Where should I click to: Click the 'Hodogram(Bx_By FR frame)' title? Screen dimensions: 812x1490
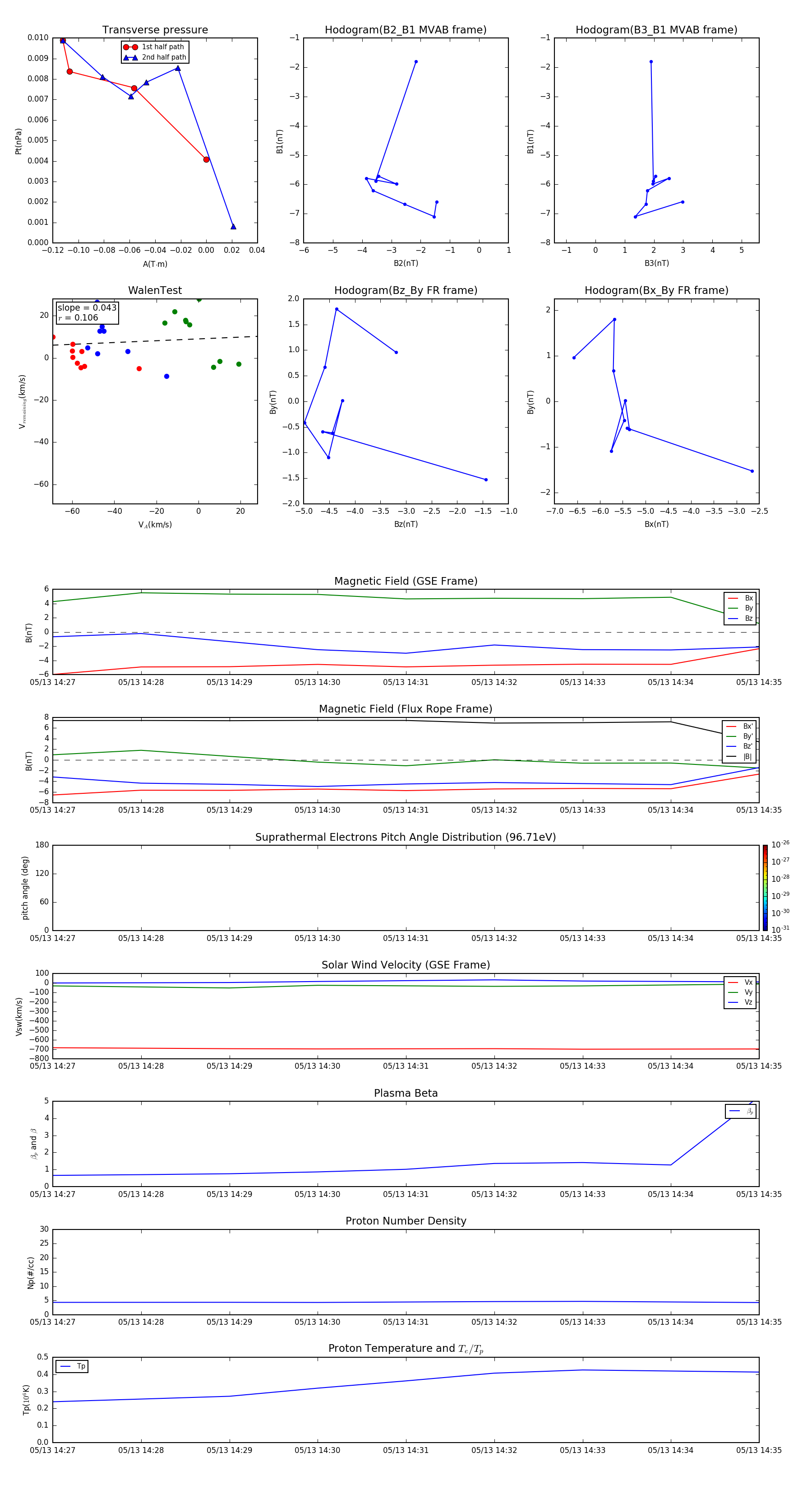(656, 290)
